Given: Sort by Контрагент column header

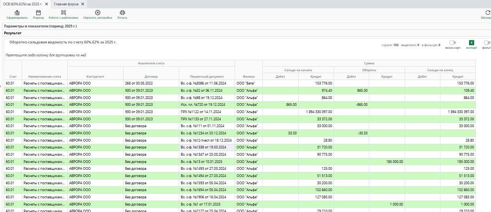Looking at the screenshot, I should pos(95,77).
